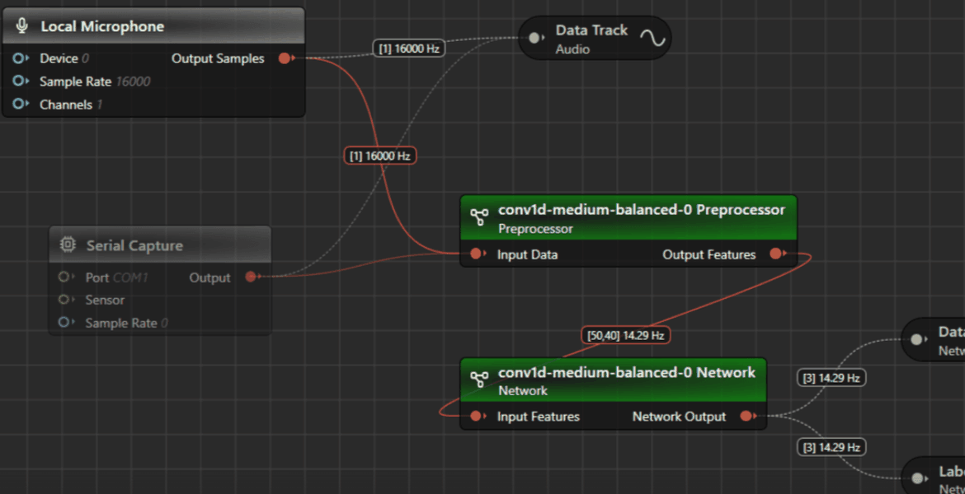This screenshot has width=965, height=494.
Task: Select the Local Microphone node title
Action: tap(102, 26)
